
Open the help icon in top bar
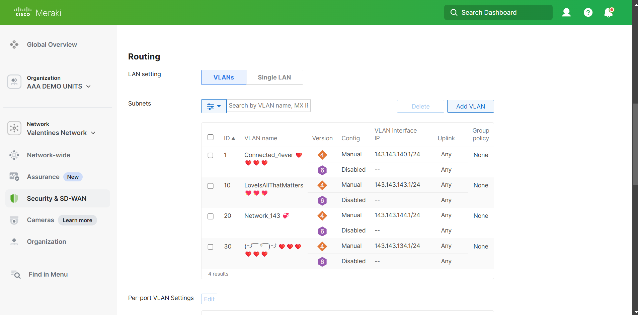pyautogui.click(x=588, y=12)
